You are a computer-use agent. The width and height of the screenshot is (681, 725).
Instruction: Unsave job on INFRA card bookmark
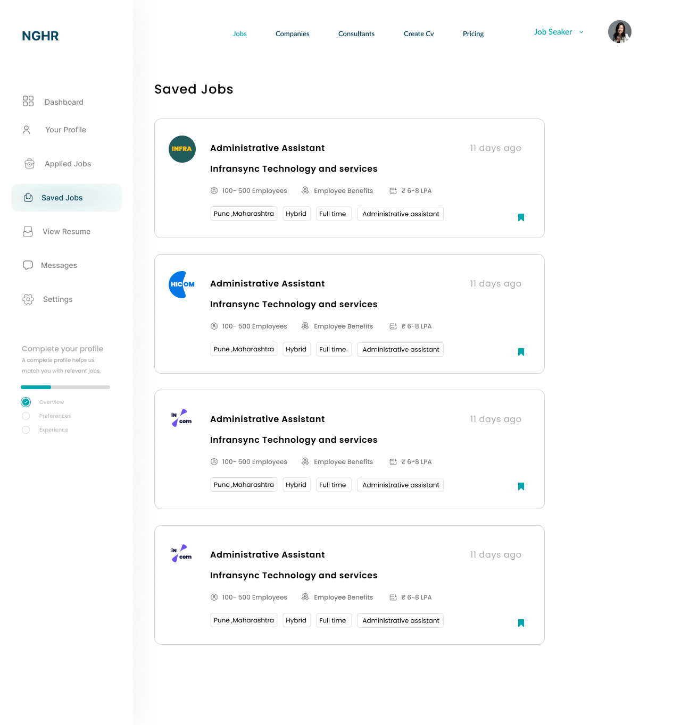click(521, 217)
